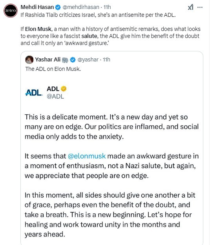Open the quoted tweet 'The ADL on Elon Musk.'

53,69
